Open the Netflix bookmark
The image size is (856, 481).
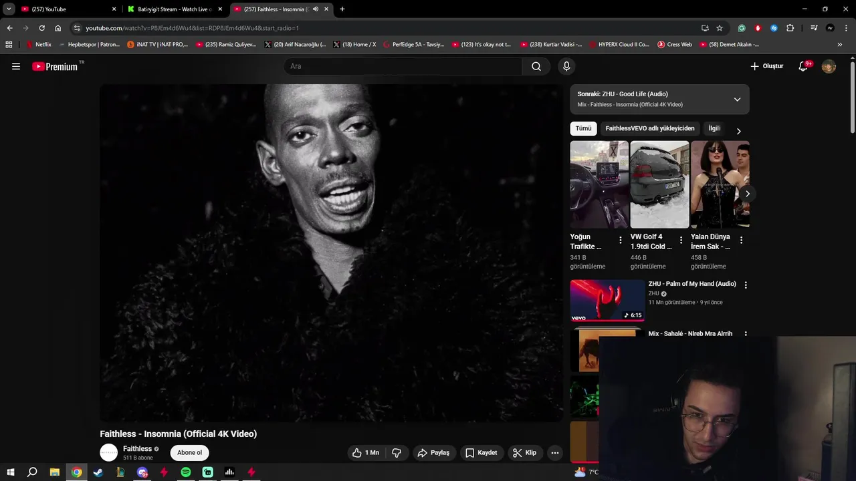click(38, 45)
